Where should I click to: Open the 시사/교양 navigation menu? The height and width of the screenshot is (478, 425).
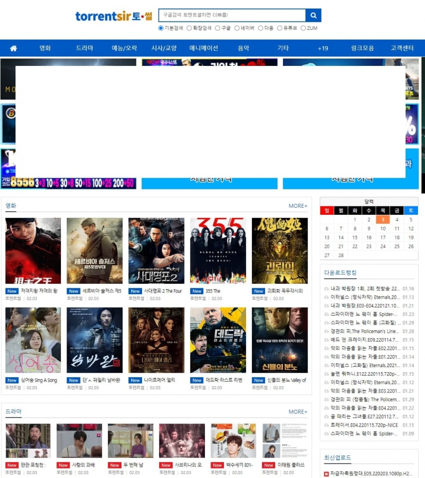point(164,48)
